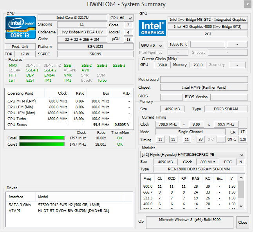Click the Prod. Unit button
This screenshot has height=232, width=253.
point(20,46)
